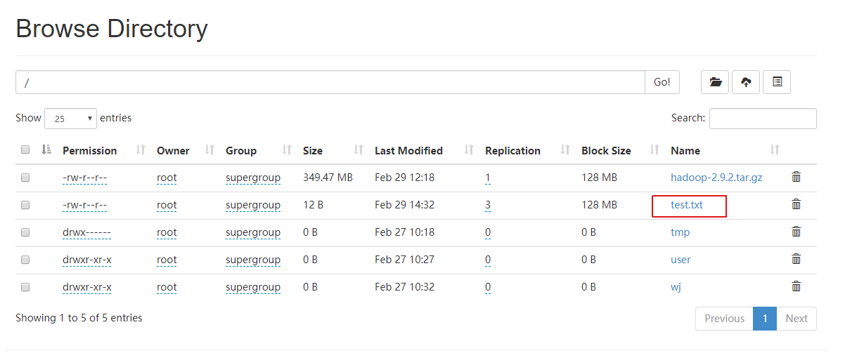
Task: Tick the checkbox beside the test.txt row
Action: (25, 205)
